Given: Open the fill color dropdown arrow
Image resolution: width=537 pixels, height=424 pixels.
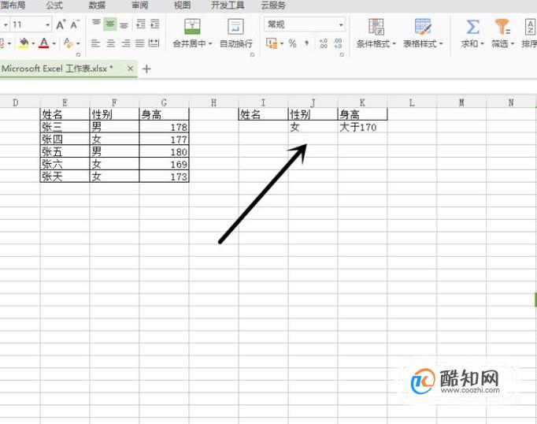Looking at the screenshot, I should click(x=33, y=43).
